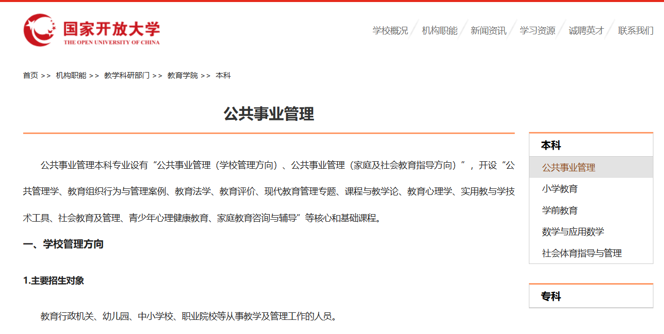Click 联系我们 in the navigation bar
664x334 pixels.
pyautogui.click(x=635, y=31)
